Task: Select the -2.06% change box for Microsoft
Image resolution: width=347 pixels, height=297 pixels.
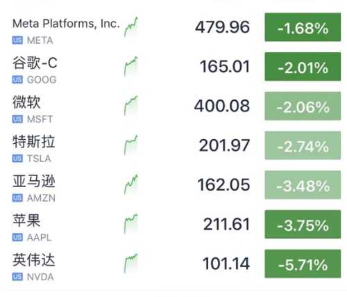Action: 303,106
